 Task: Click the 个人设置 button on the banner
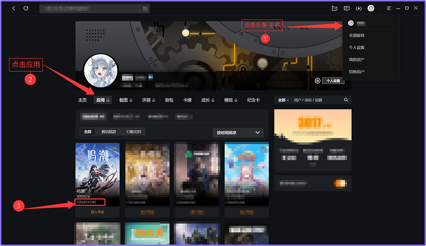[x=333, y=81]
